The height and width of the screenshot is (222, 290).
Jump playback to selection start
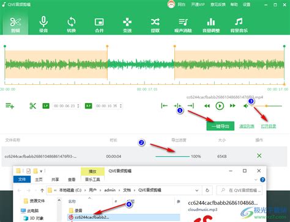164,106
